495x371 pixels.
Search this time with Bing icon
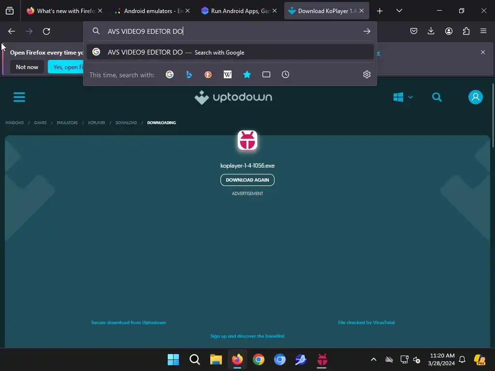pos(189,74)
